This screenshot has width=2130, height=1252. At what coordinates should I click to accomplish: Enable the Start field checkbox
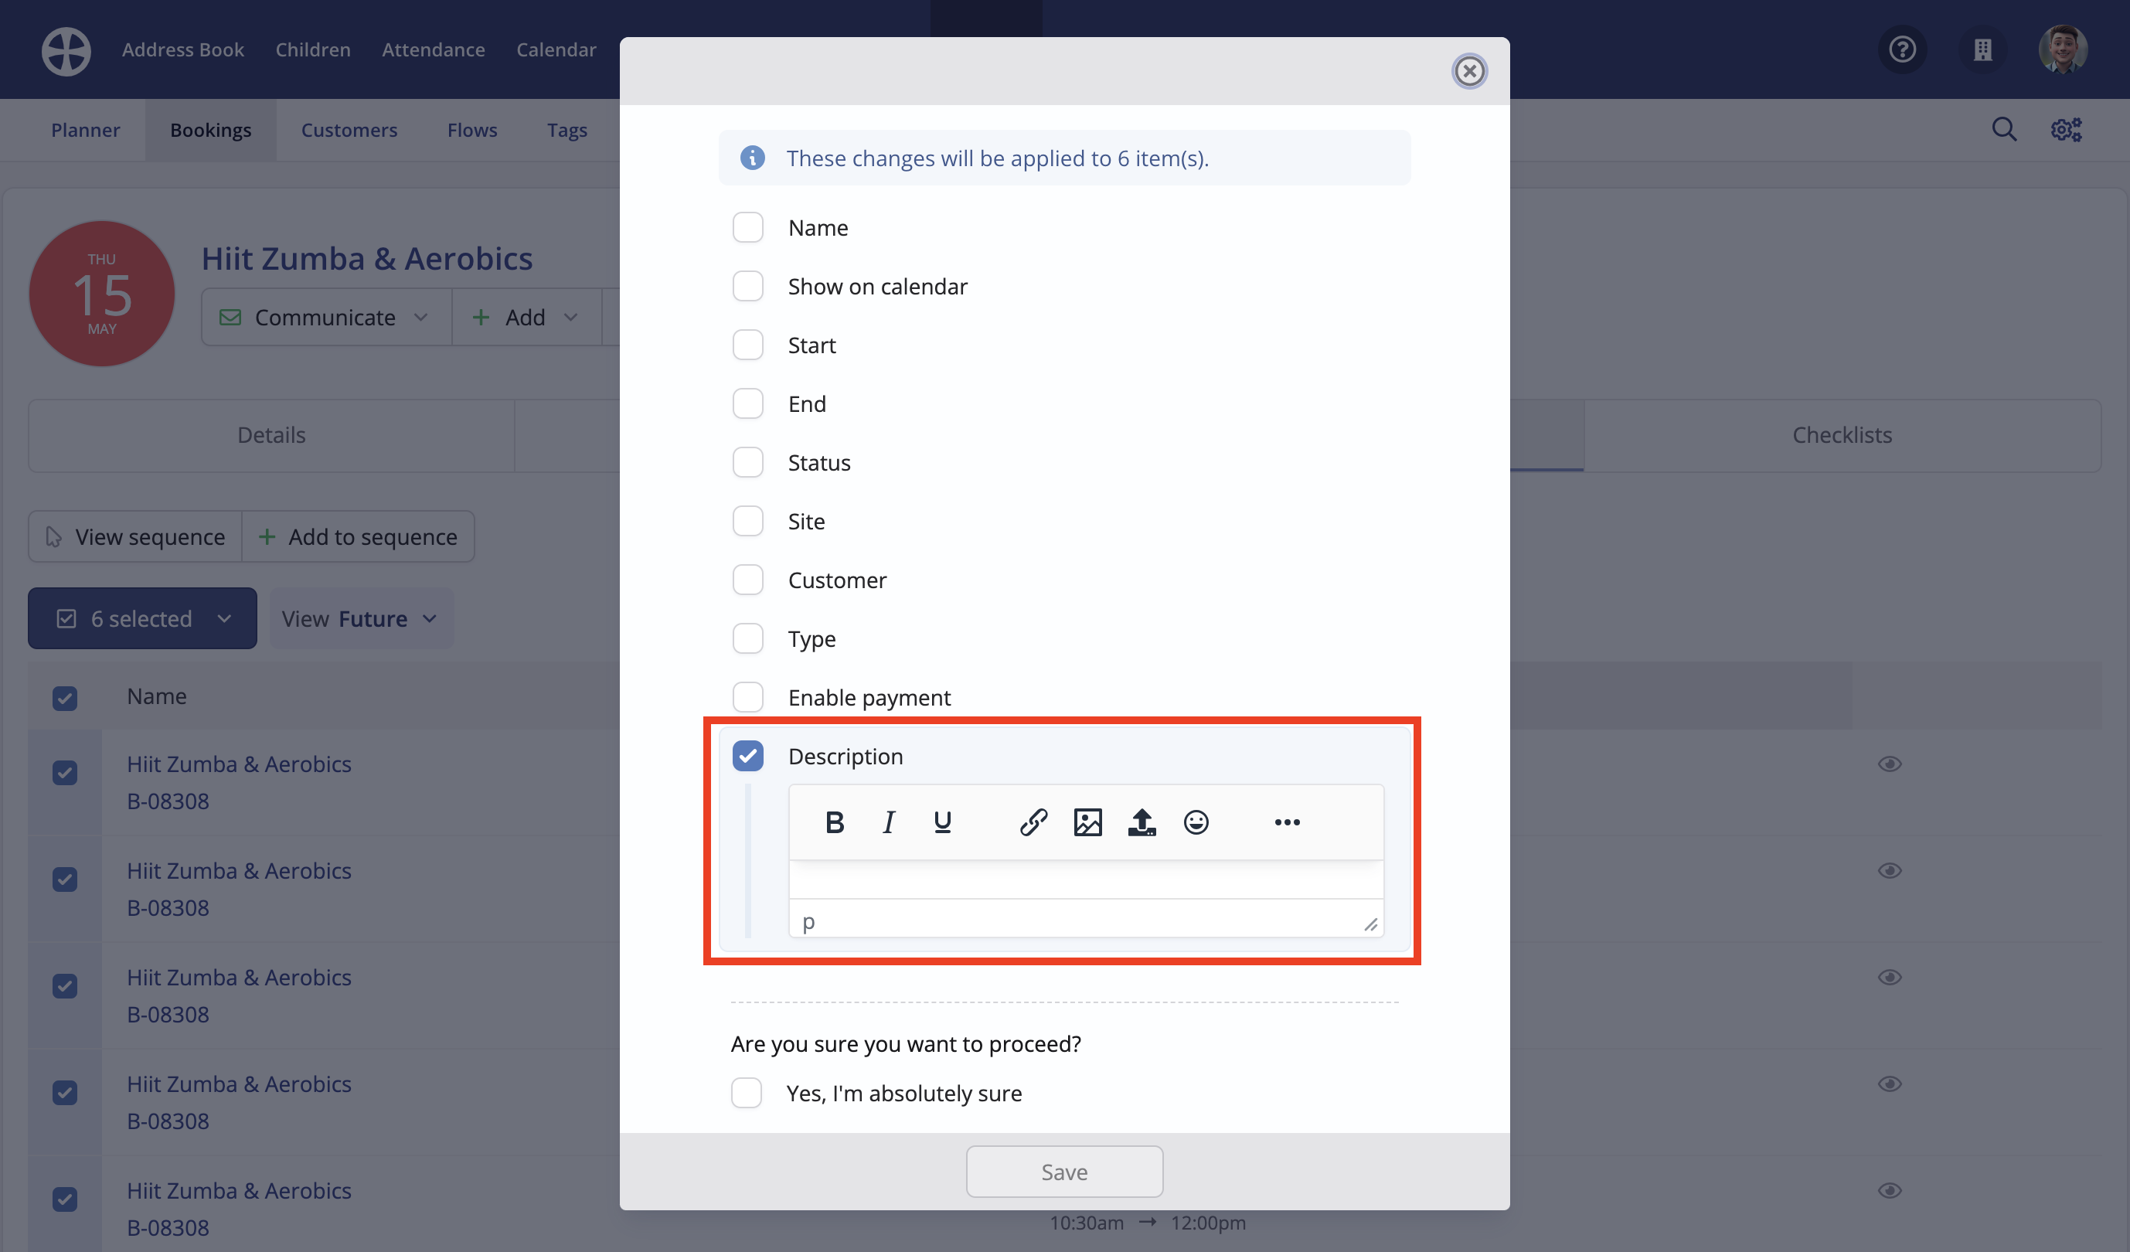(748, 345)
